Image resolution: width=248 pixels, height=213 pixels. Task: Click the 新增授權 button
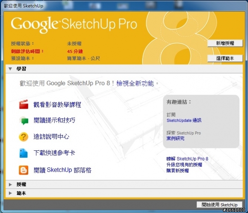[225, 43]
